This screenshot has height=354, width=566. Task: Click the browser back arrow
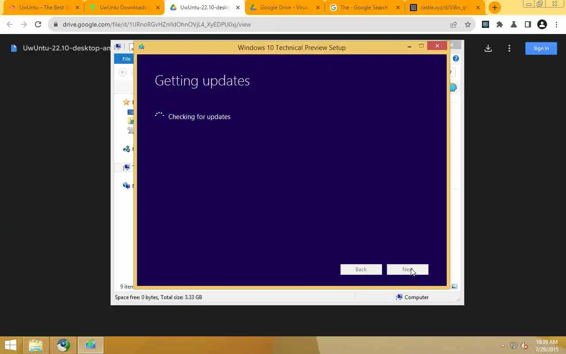pos(10,24)
